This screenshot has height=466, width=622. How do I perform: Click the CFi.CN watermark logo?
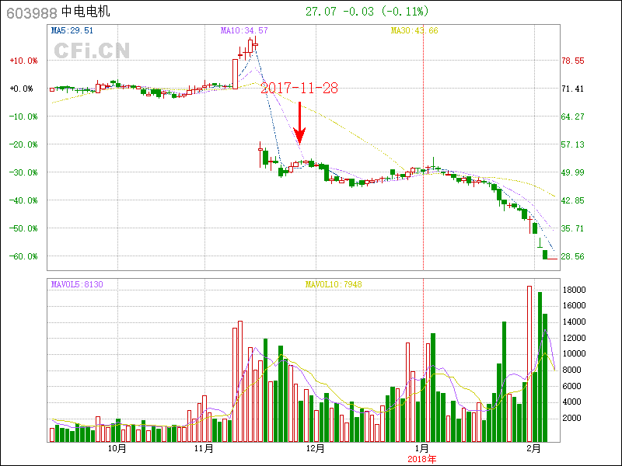point(92,50)
